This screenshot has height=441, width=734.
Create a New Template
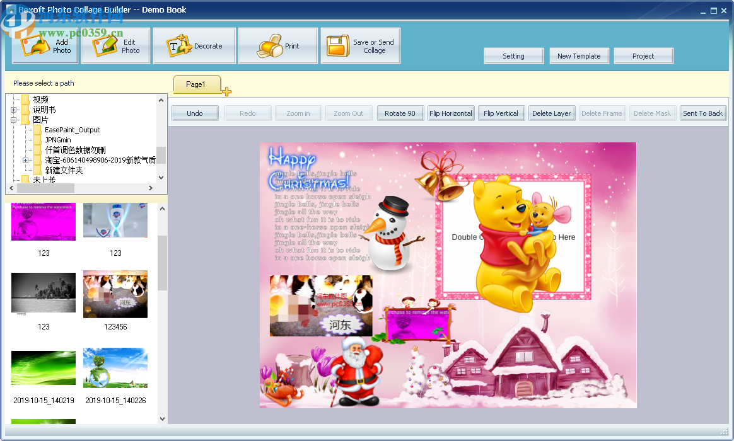click(x=579, y=55)
